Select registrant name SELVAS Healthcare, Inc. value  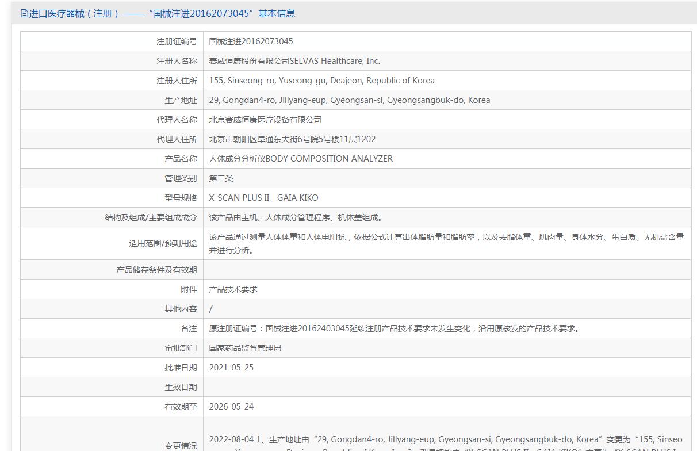click(x=294, y=61)
